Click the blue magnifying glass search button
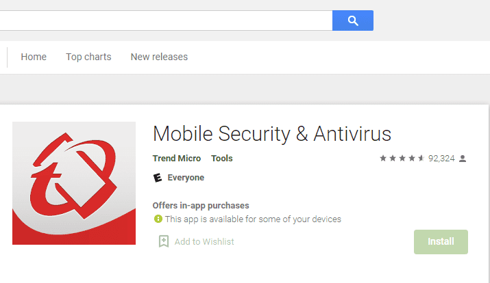Viewport: 490px width, 283px height. coord(353,21)
